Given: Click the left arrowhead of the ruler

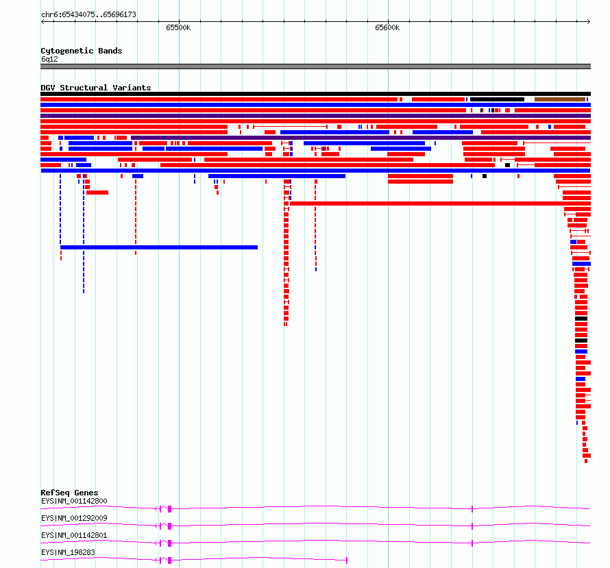Looking at the screenshot, I should click(42, 21).
